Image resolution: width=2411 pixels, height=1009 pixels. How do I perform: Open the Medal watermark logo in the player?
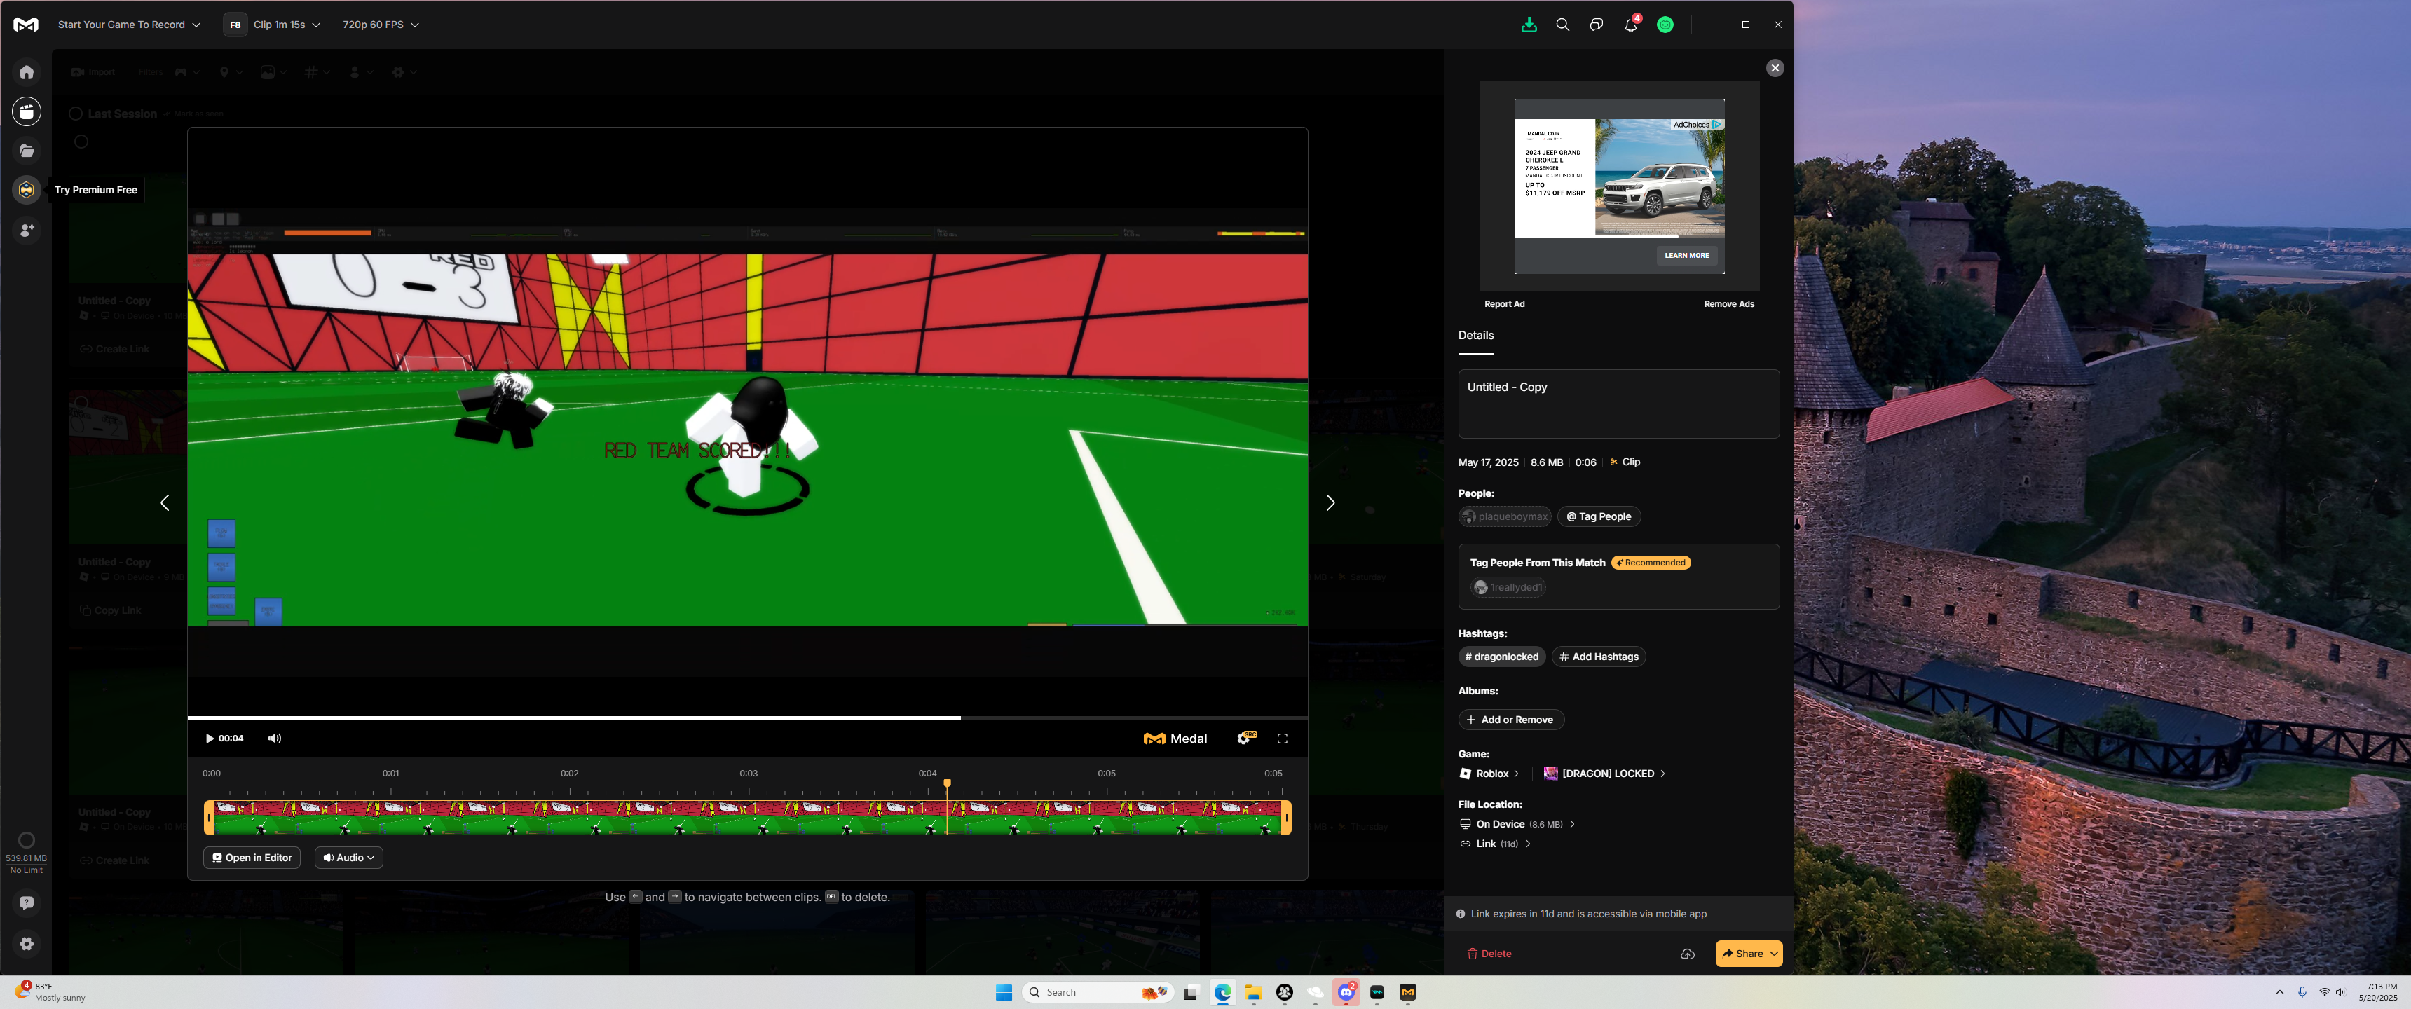pyautogui.click(x=1175, y=739)
